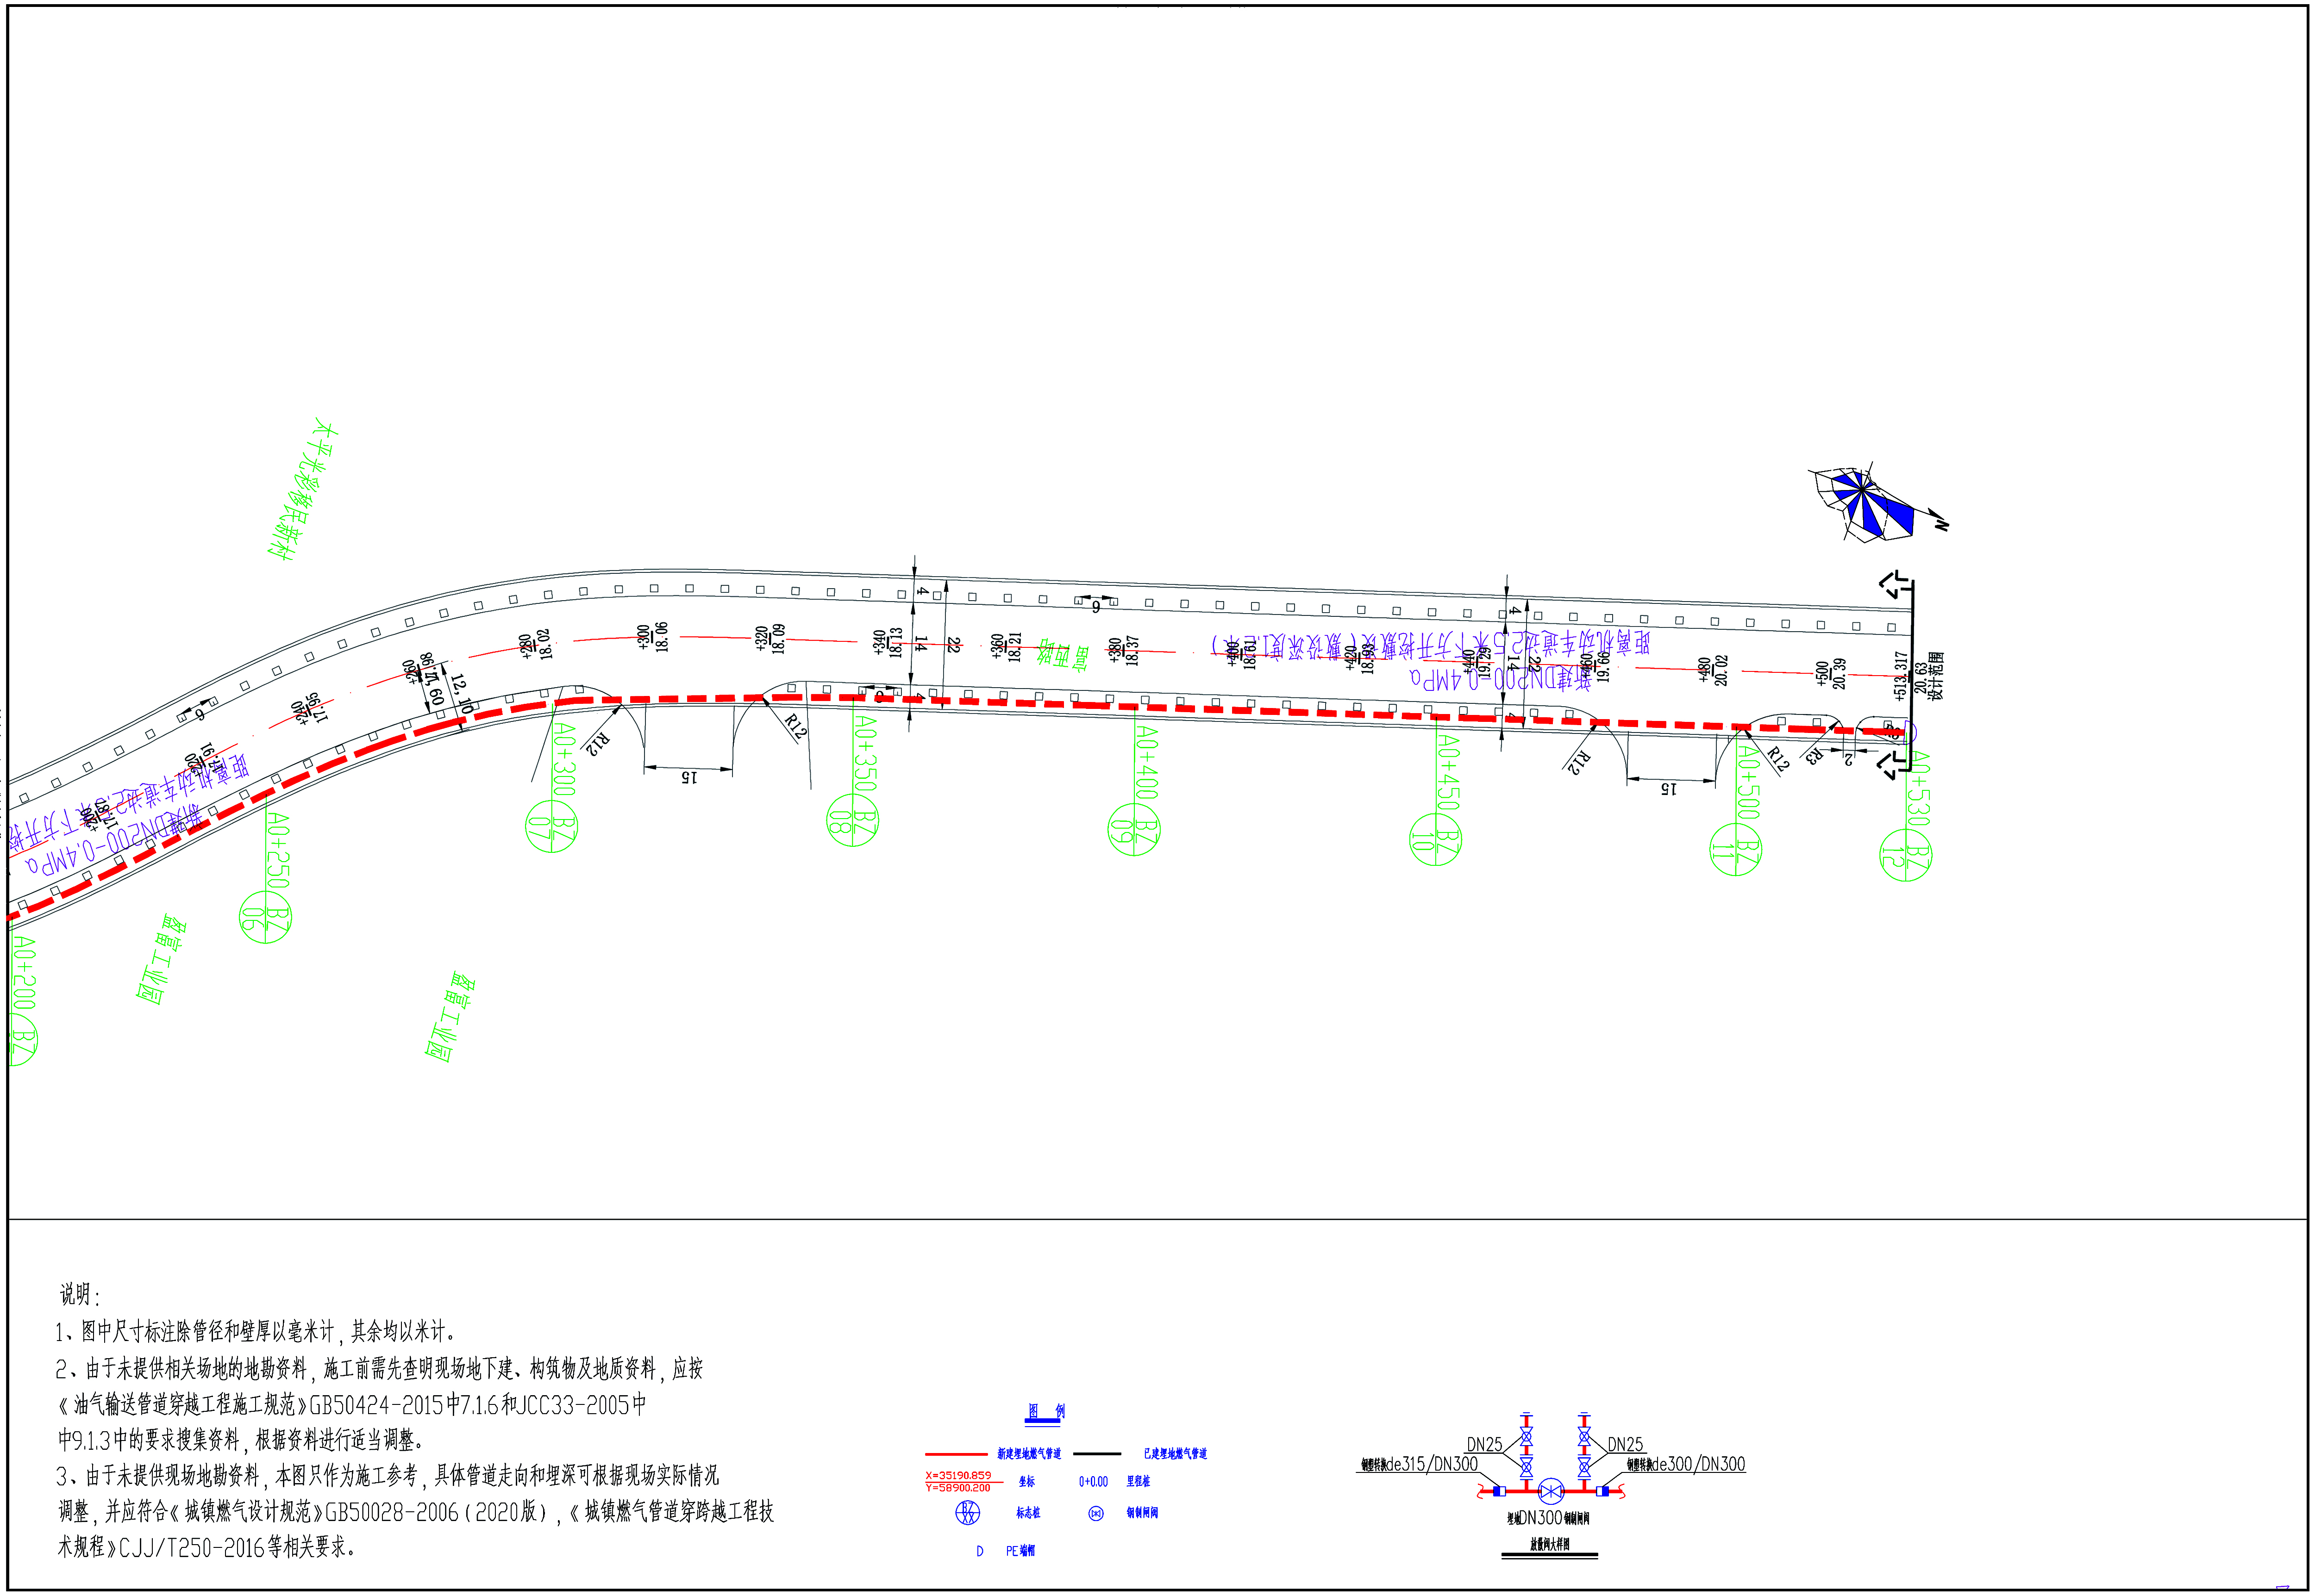2315x1596 pixels.
Task: Click the BZ 11 marker circle
Action: (x=1736, y=850)
